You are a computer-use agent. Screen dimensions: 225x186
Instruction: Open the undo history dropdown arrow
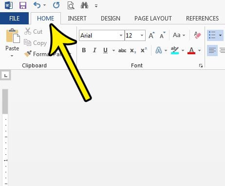click(x=44, y=5)
